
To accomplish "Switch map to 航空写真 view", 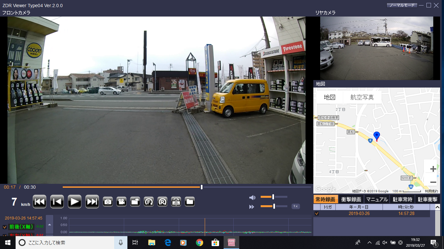I will click(362, 97).
